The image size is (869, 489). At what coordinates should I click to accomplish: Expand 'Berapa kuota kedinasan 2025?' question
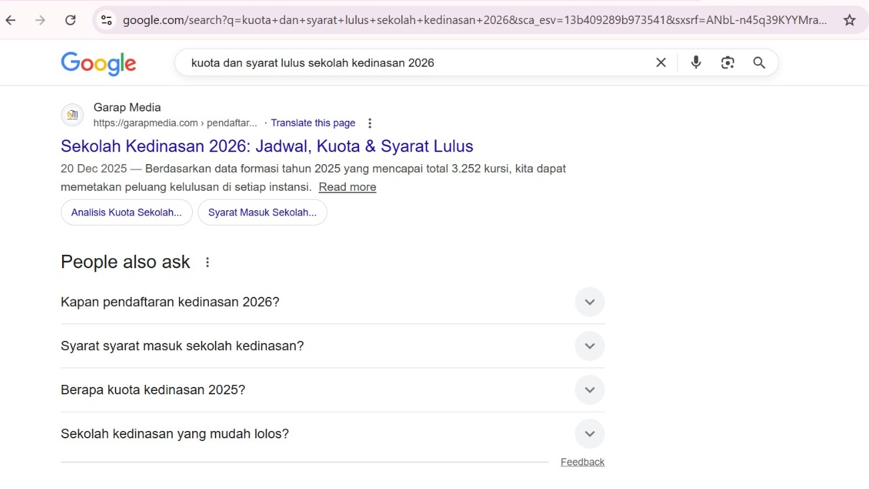coord(589,390)
